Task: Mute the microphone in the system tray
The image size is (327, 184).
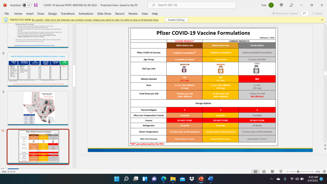Action: click(285, 179)
